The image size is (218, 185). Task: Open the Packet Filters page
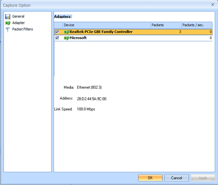pyautogui.click(x=23, y=29)
